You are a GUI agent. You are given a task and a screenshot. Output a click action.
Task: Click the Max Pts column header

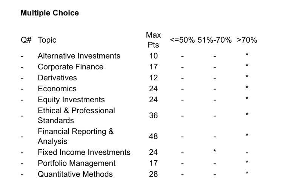point(153,40)
